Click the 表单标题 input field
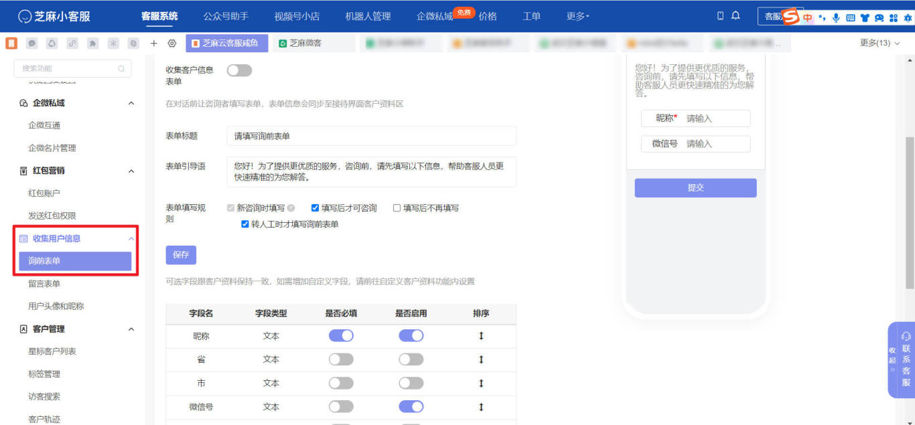 (x=371, y=136)
